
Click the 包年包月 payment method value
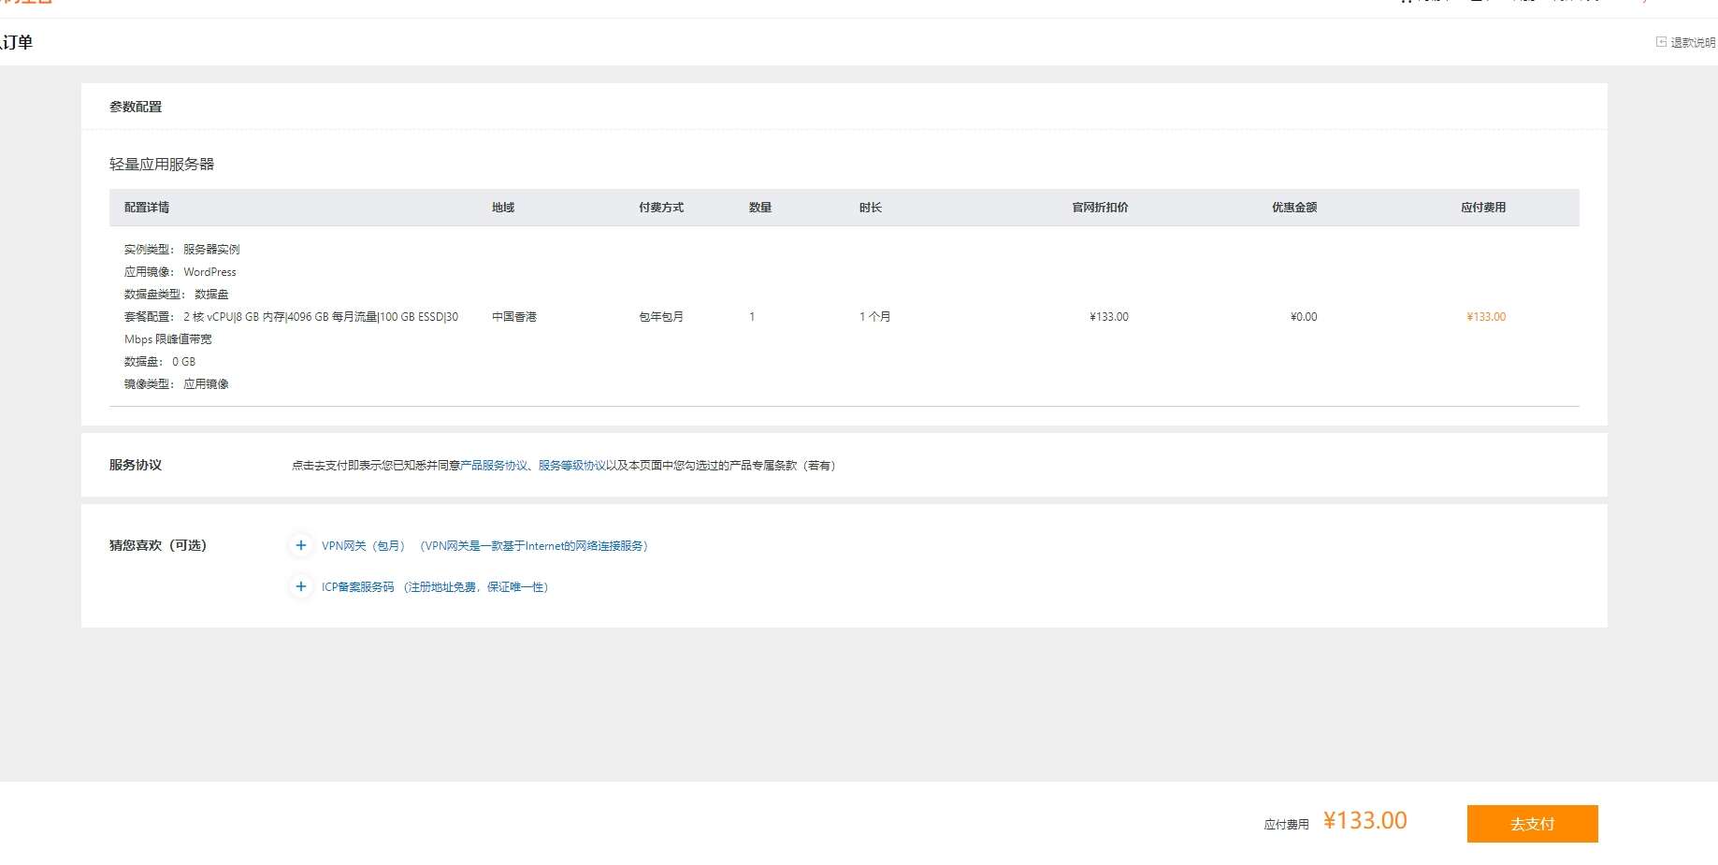(x=661, y=317)
